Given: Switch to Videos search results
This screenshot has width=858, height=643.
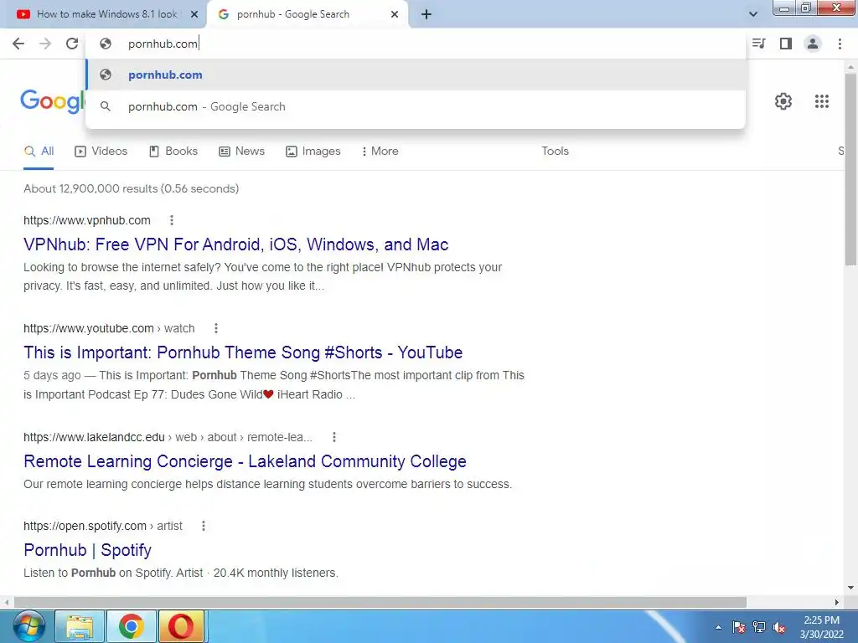Looking at the screenshot, I should point(101,152).
